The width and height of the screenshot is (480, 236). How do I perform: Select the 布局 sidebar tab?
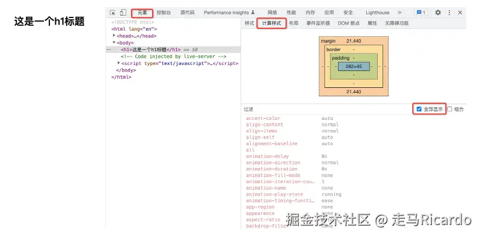[294, 23]
